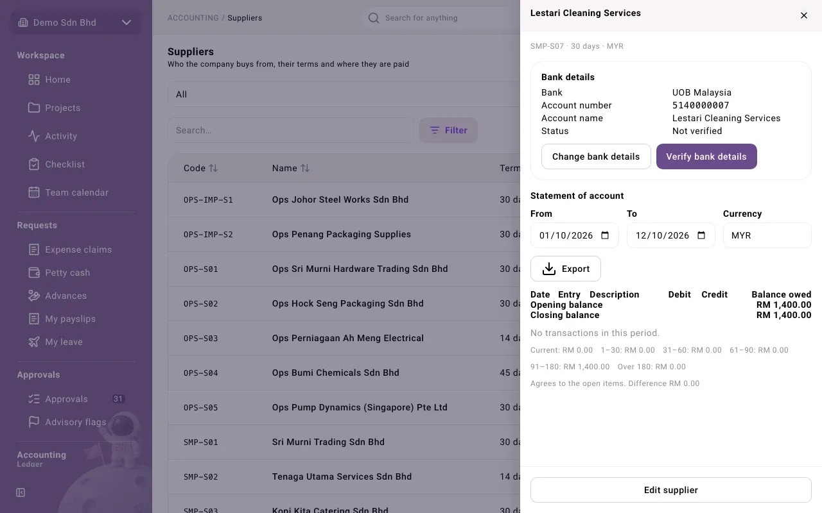822x513 pixels.
Task: Close the Lestari Cleaning Services panel
Action: [x=804, y=15]
